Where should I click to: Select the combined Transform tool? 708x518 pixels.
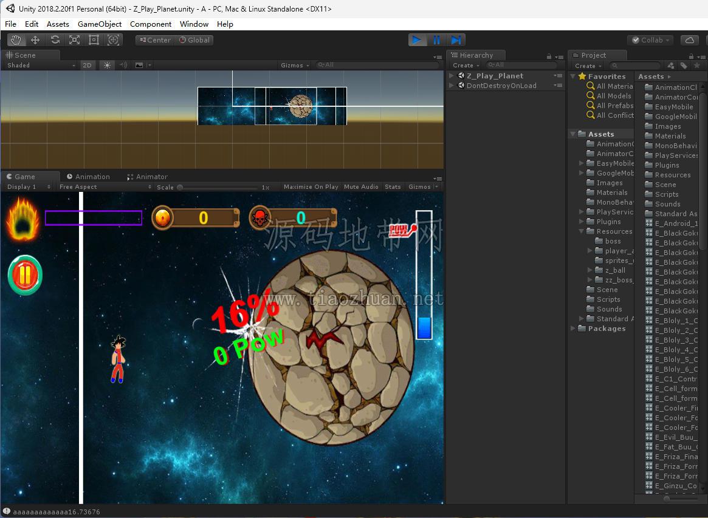pos(113,40)
